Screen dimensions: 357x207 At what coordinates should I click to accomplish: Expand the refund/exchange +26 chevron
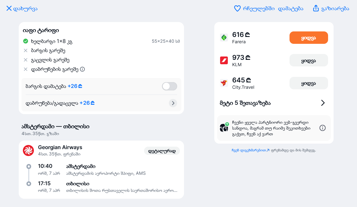(x=173, y=103)
